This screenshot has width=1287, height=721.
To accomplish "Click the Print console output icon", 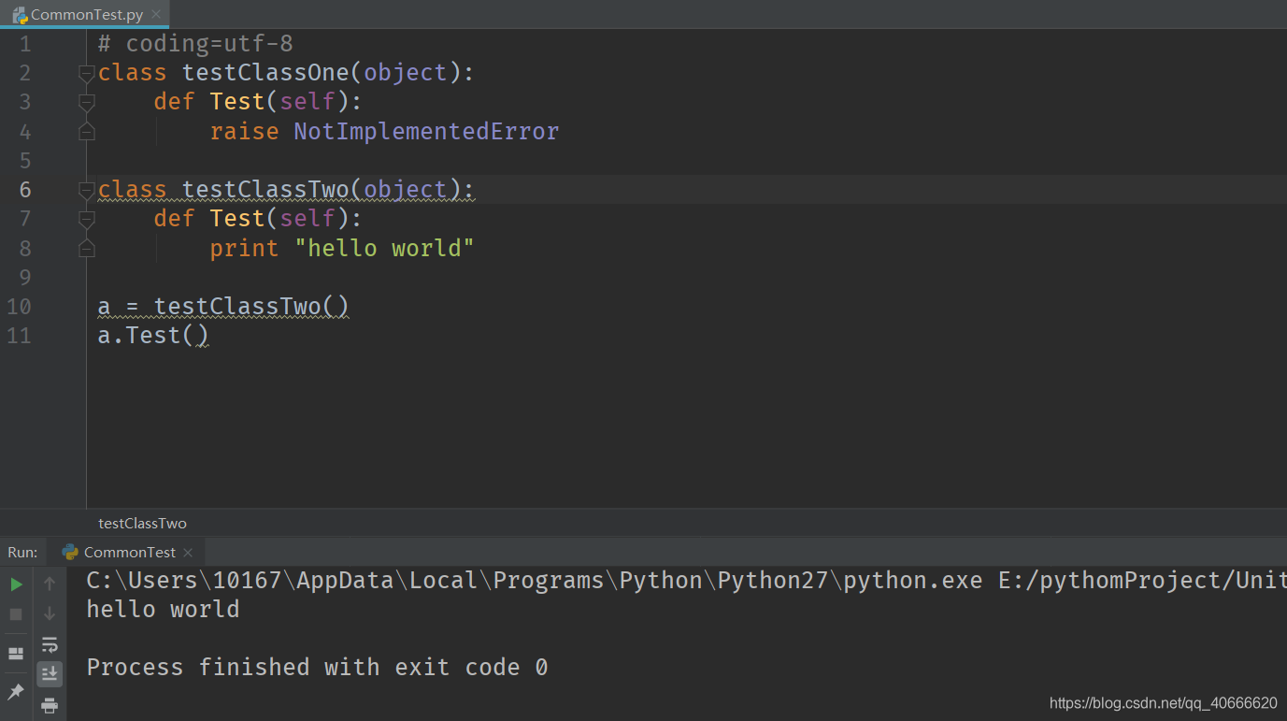I will (x=50, y=705).
